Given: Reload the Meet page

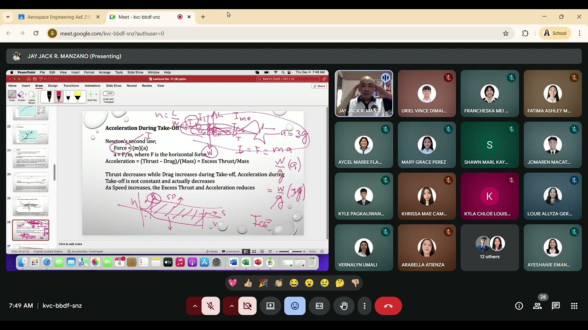Looking at the screenshot, I should (x=36, y=33).
